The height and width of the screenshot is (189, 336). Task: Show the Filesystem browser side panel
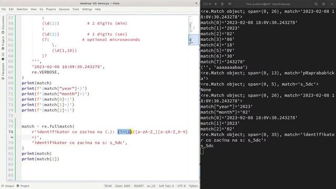tap(3, 71)
